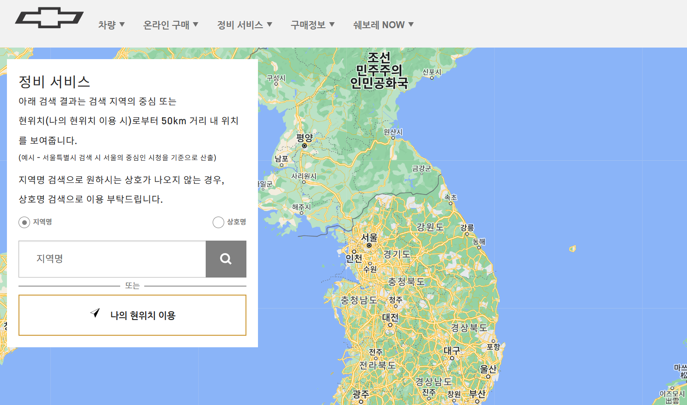The image size is (687, 405).
Task: Click the location arrow icon beside 나의 현위치 이용
Action: coord(95,314)
